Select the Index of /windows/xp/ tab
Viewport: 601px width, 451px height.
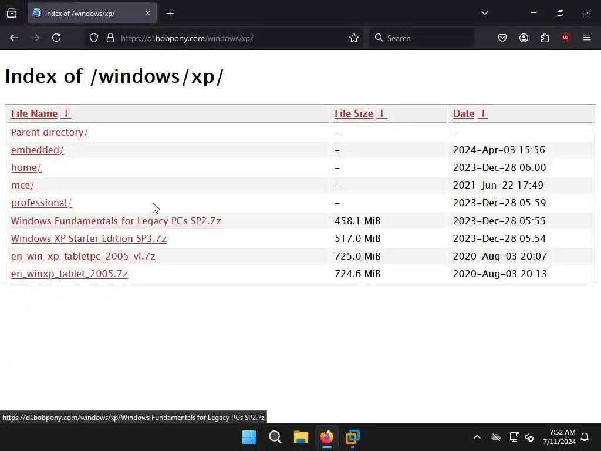92,13
